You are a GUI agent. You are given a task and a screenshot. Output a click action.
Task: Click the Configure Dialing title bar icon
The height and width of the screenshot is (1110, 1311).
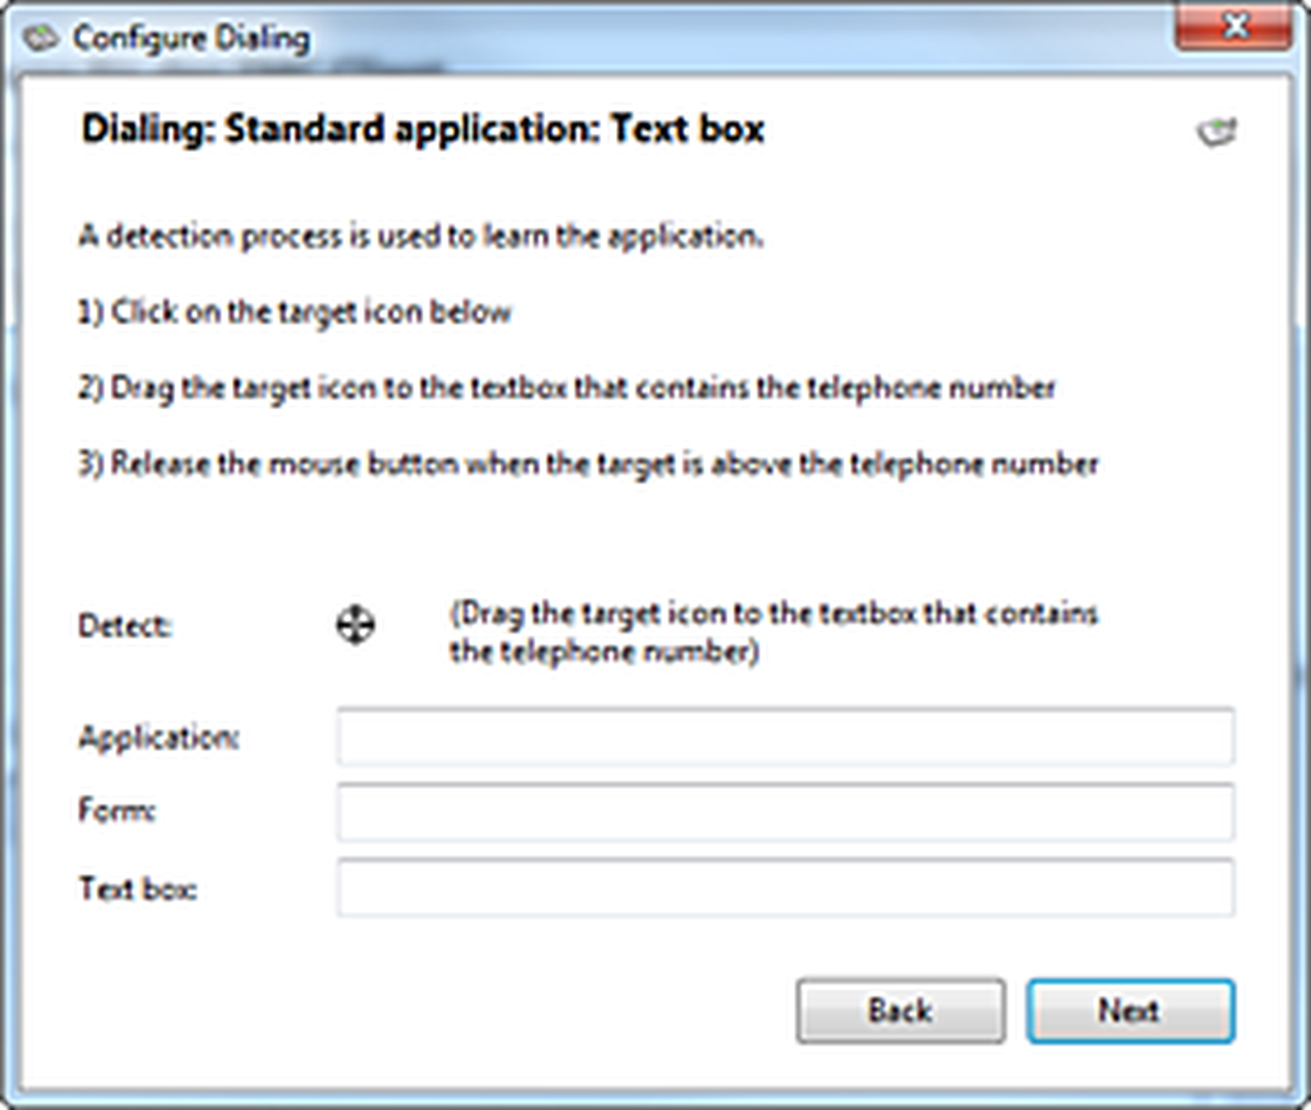pyautogui.click(x=41, y=38)
